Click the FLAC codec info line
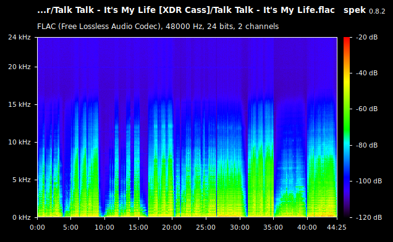Image resolution: width=393 pixels, height=242 pixels. click(158, 27)
